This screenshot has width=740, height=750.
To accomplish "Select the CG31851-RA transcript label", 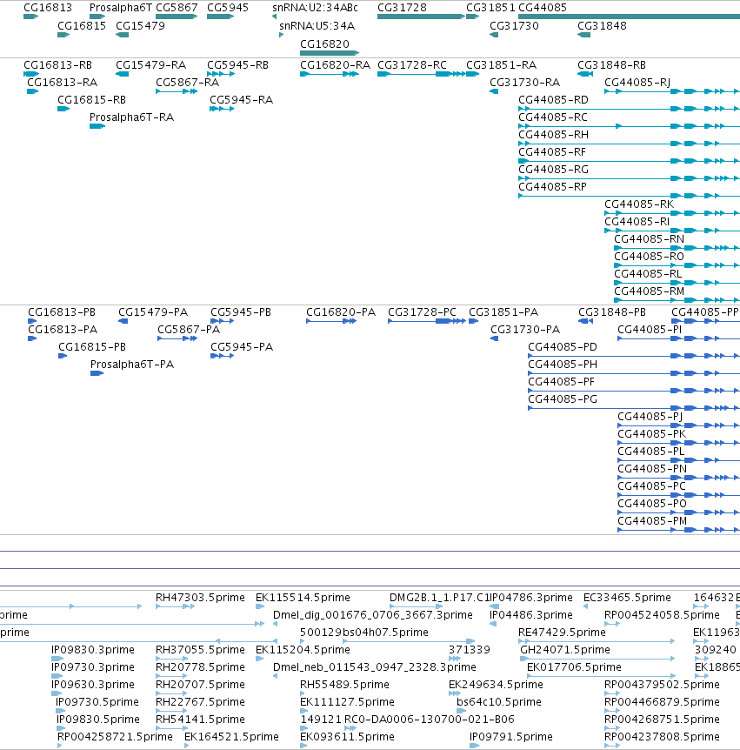I will [x=502, y=65].
